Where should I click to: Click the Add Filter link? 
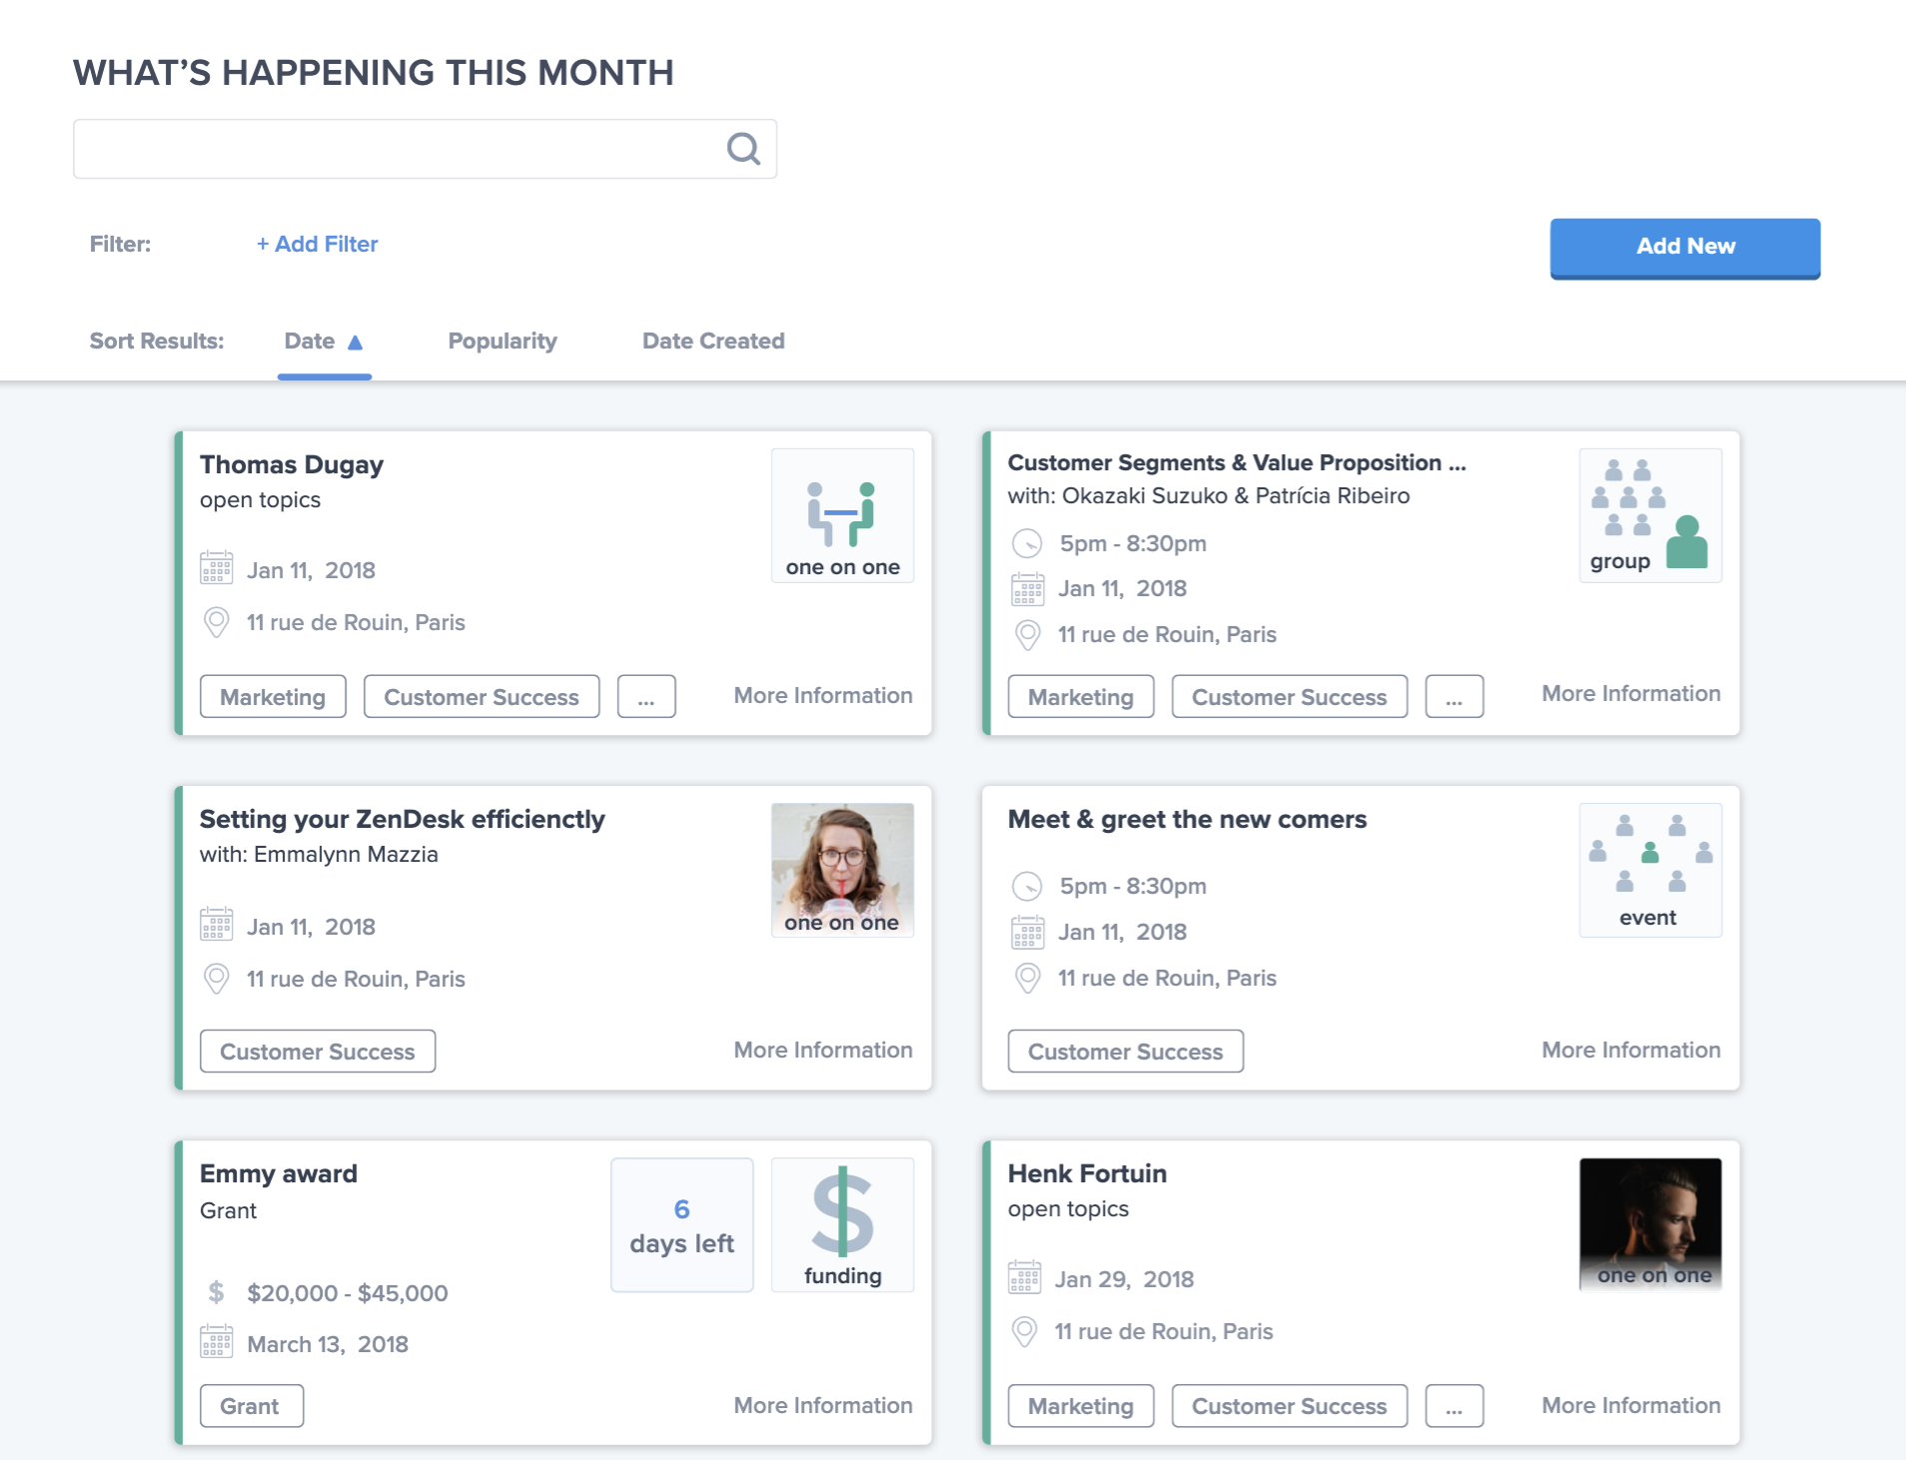click(x=317, y=245)
